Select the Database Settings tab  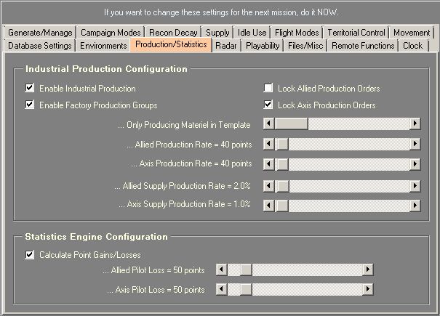[x=40, y=45]
